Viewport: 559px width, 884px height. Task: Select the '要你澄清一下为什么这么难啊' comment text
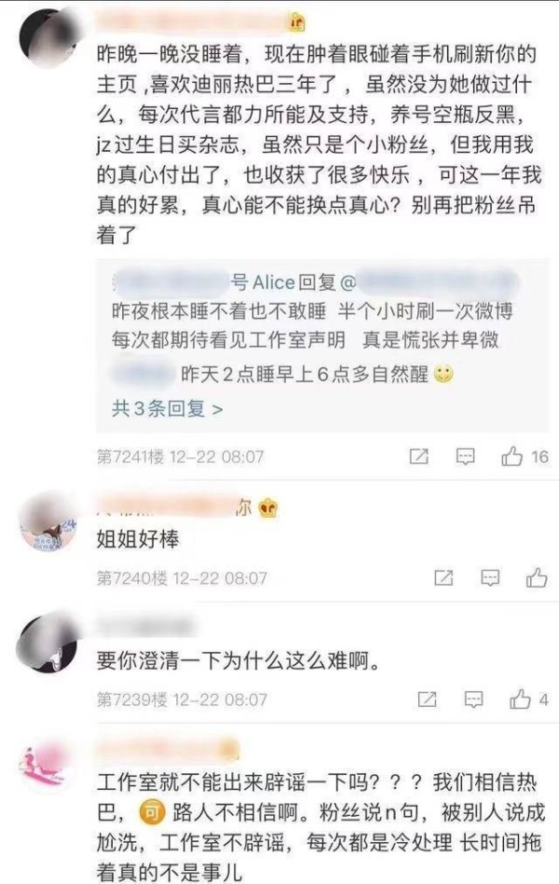tap(238, 660)
